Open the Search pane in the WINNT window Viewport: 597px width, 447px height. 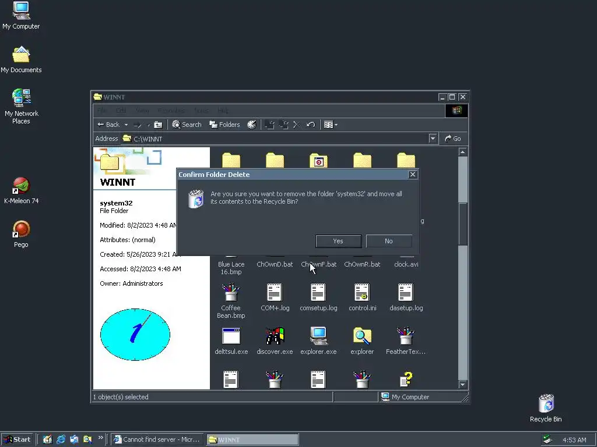pos(187,125)
